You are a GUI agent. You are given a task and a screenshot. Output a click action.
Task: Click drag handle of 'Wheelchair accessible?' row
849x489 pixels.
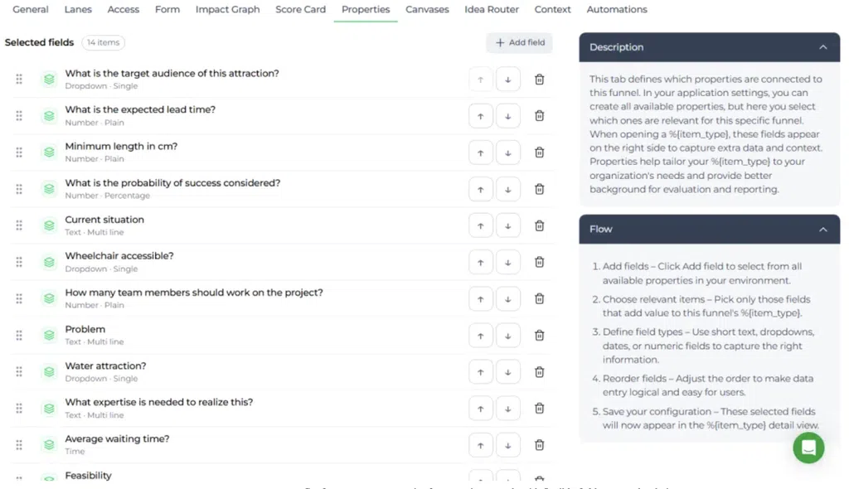point(19,262)
